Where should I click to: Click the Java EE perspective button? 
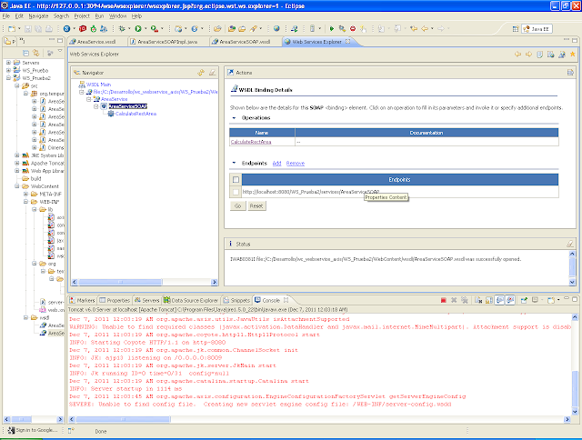(537, 28)
